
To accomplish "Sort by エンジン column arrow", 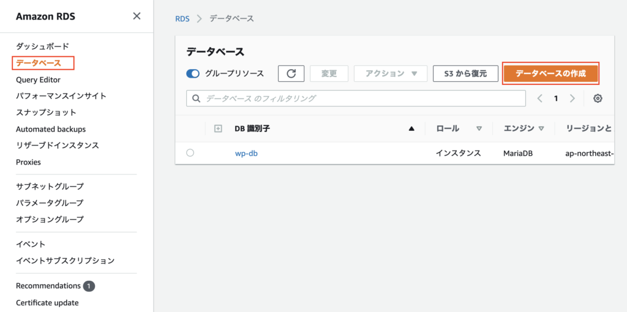I will coord(541,128).
